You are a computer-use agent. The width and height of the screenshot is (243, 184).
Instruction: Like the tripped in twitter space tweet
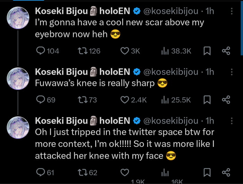tap(125, 172)
